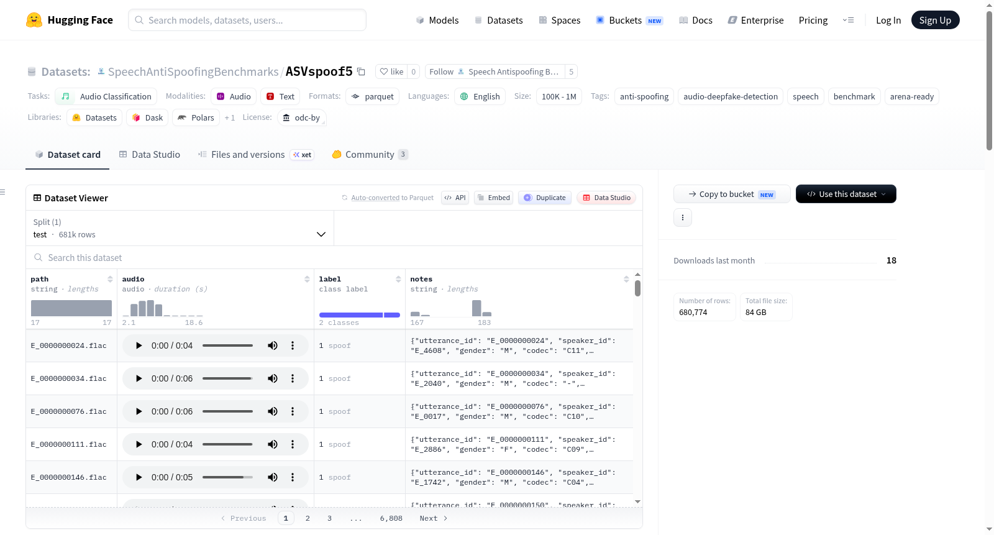994x535 pixels.
Task: Like the ASVspoof5 dataset
Action: 391,71
